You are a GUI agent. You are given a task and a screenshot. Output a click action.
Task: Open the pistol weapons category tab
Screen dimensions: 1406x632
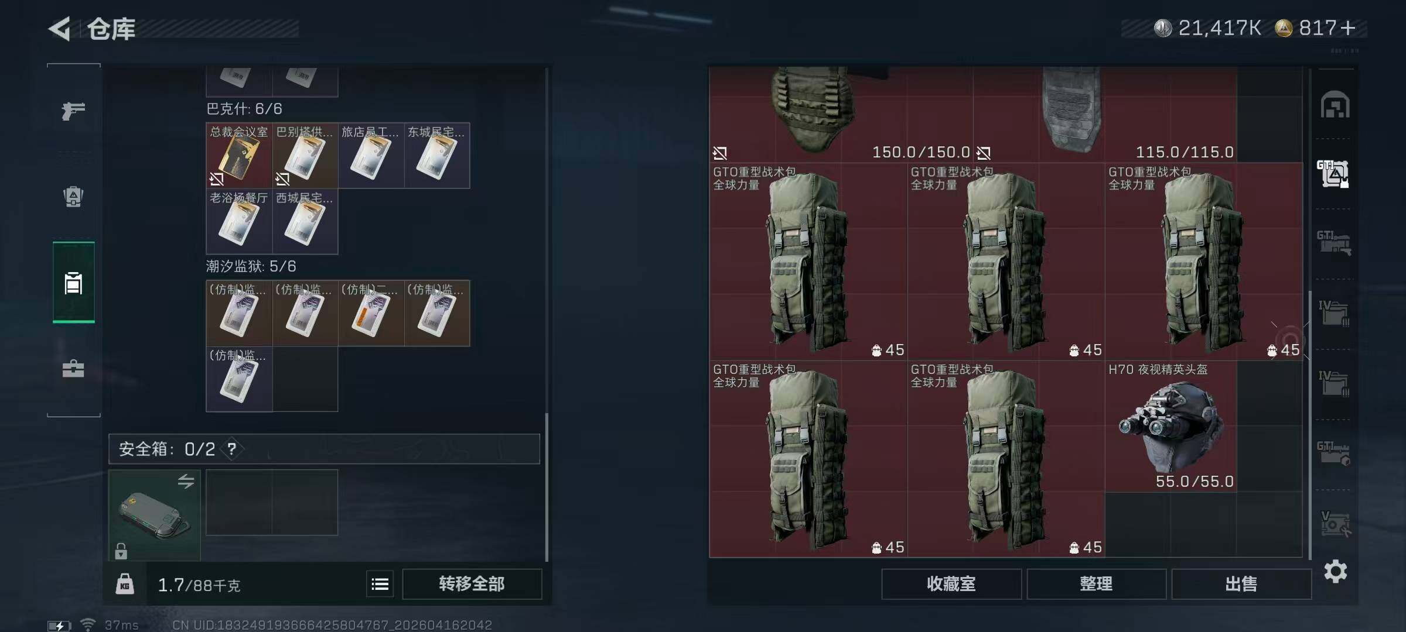pos(73,111)
